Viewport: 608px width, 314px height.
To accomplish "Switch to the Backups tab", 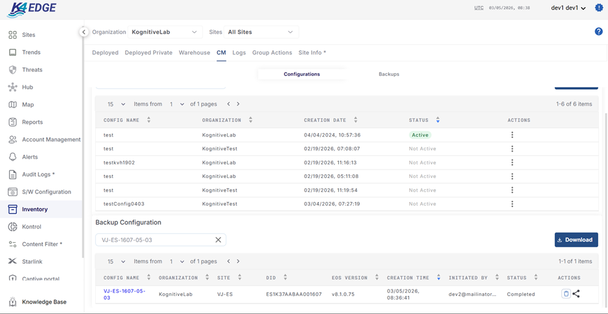I will pos(389,74).
